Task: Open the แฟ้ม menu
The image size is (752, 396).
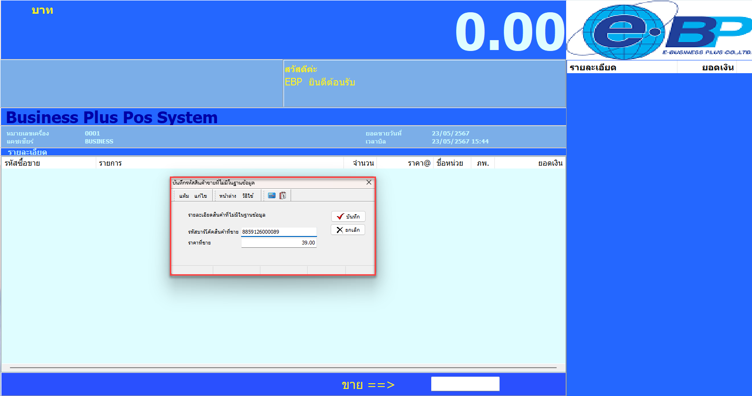Action: click(x=184, y=196)
